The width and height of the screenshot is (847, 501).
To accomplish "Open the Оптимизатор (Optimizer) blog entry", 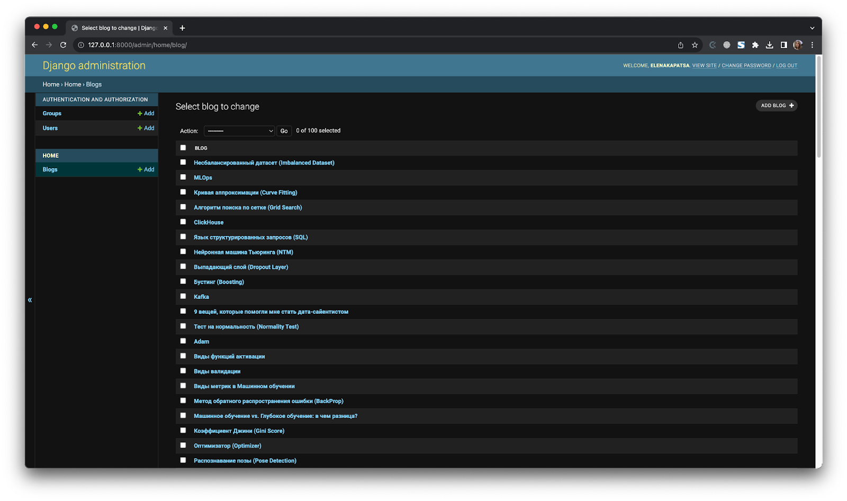I will (228, 446).
